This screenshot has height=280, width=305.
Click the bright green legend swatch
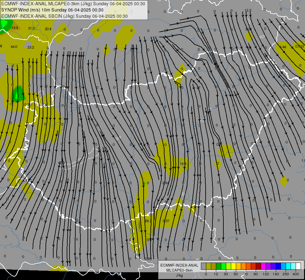click(223, 266)
